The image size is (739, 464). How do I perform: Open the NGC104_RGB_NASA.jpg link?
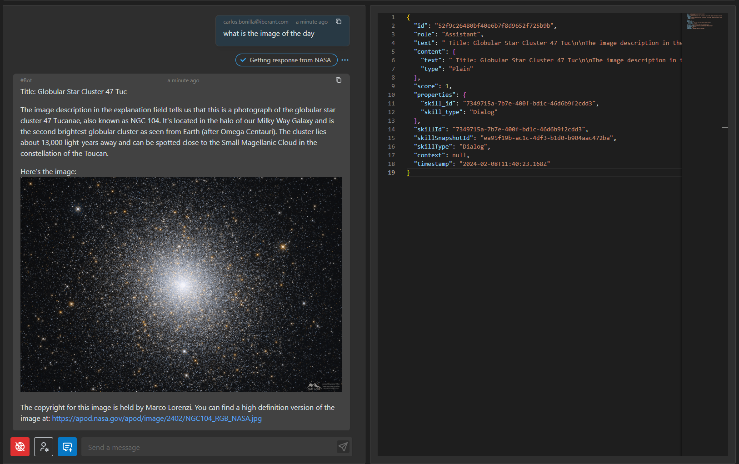157,418
